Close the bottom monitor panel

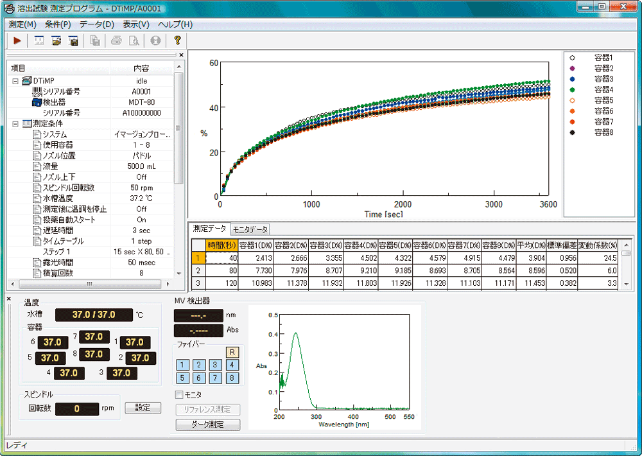pos(9,299)
